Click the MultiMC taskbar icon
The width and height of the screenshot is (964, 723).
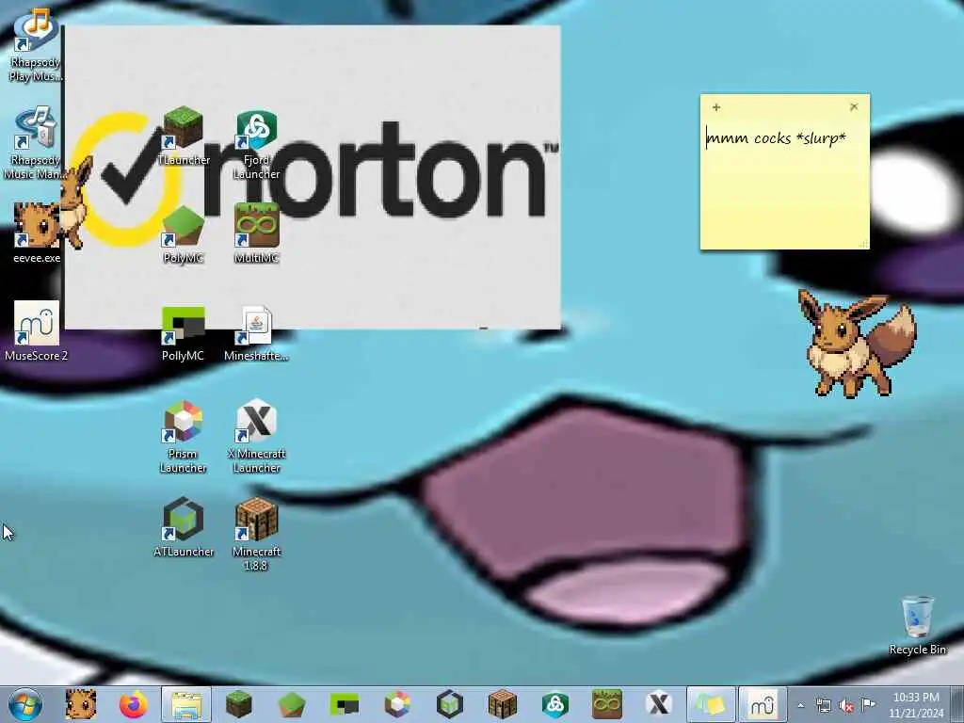pos(607,704)
